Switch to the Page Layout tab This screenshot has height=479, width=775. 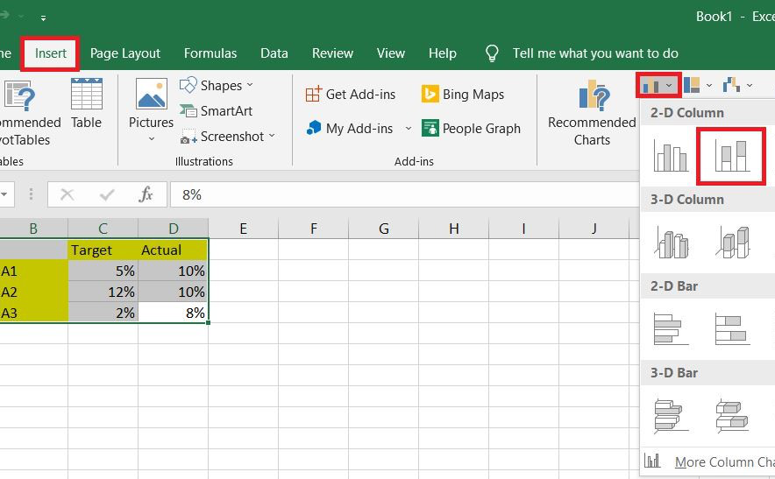tap(126, 53)
